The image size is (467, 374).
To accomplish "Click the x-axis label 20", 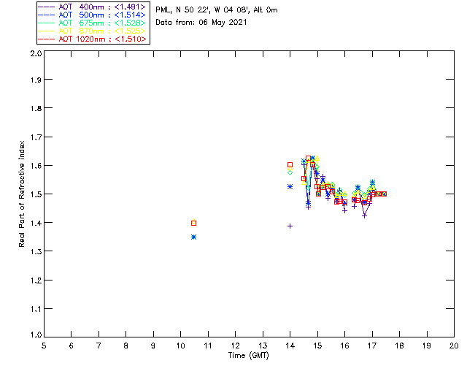I will [x=454, y=346].
